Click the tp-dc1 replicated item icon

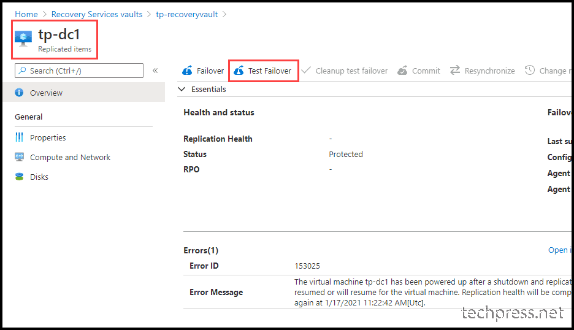click(x=23, y=39)
